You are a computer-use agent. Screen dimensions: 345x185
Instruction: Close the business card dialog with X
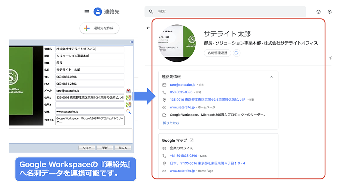(131, 42)
